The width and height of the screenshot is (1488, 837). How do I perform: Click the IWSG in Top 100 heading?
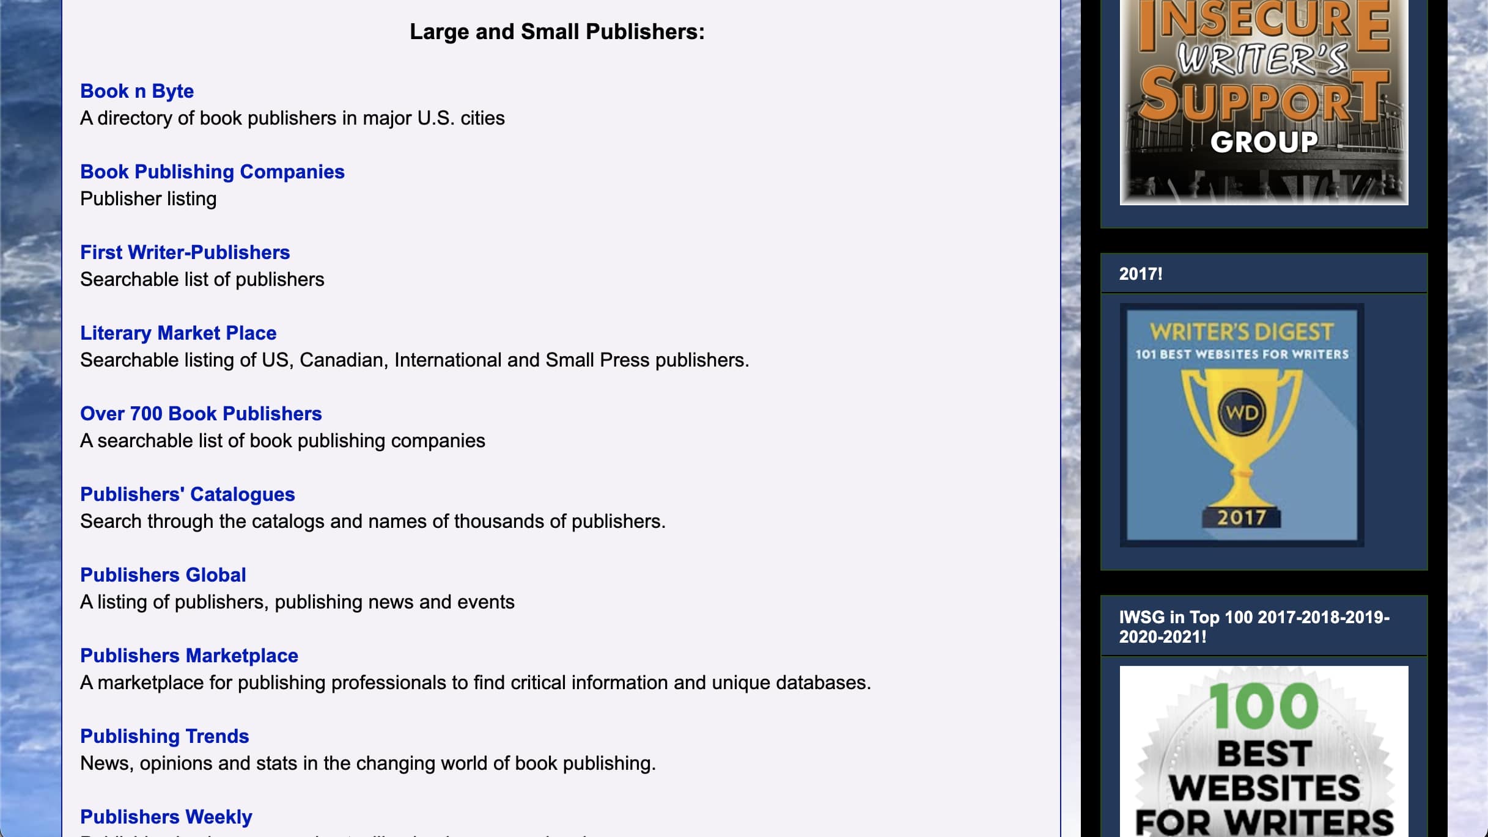(x=1253, y=626)
